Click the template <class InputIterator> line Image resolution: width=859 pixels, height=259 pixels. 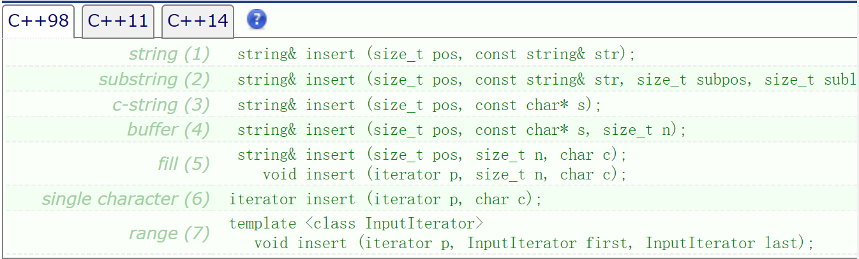356,223
